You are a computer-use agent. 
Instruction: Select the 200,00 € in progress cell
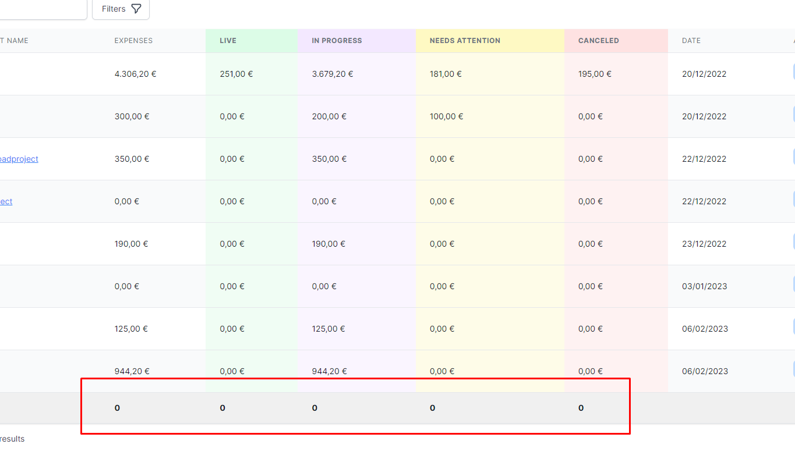[x=329, y=116]
